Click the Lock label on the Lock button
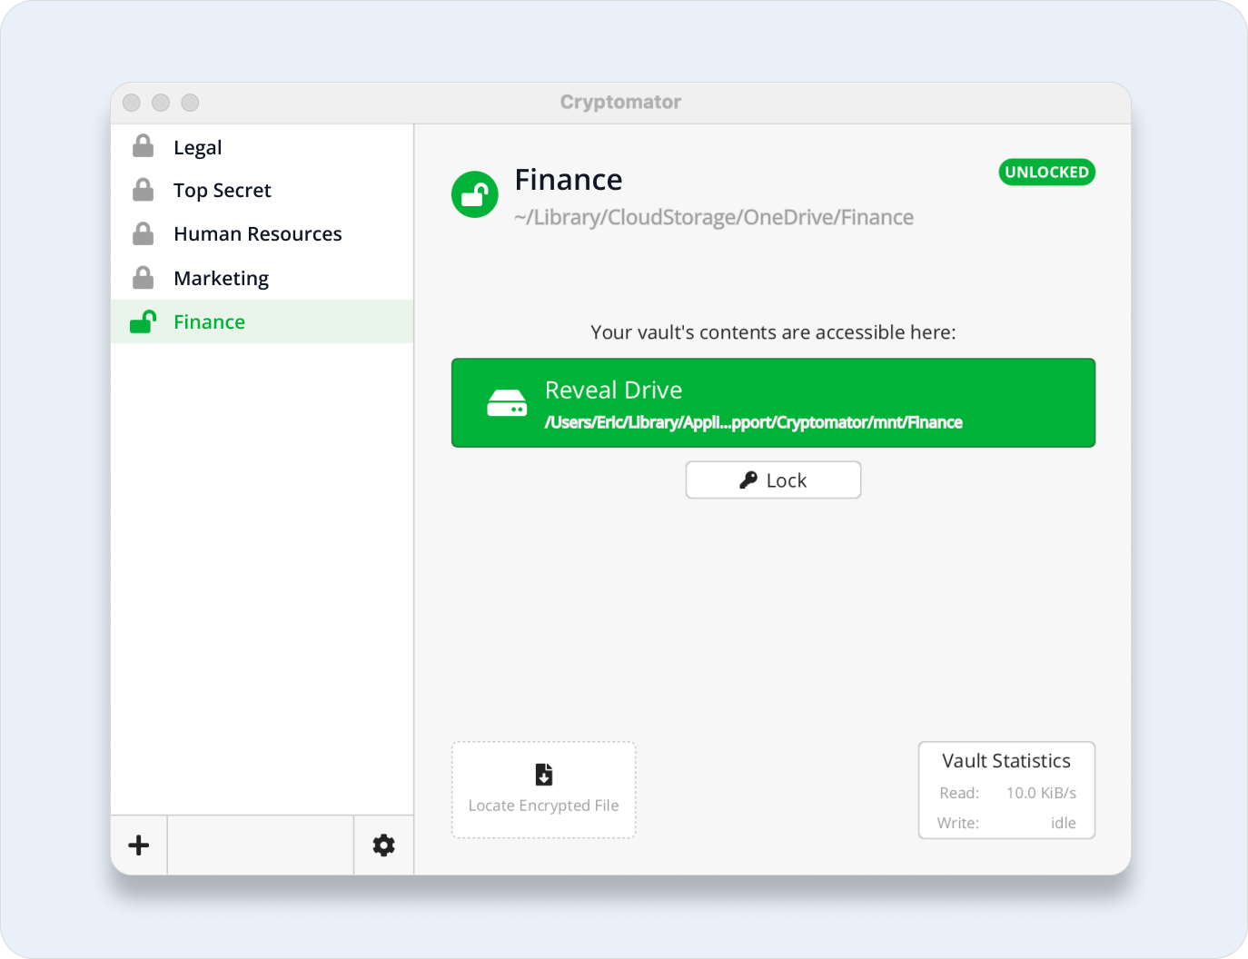 point(787,480)
